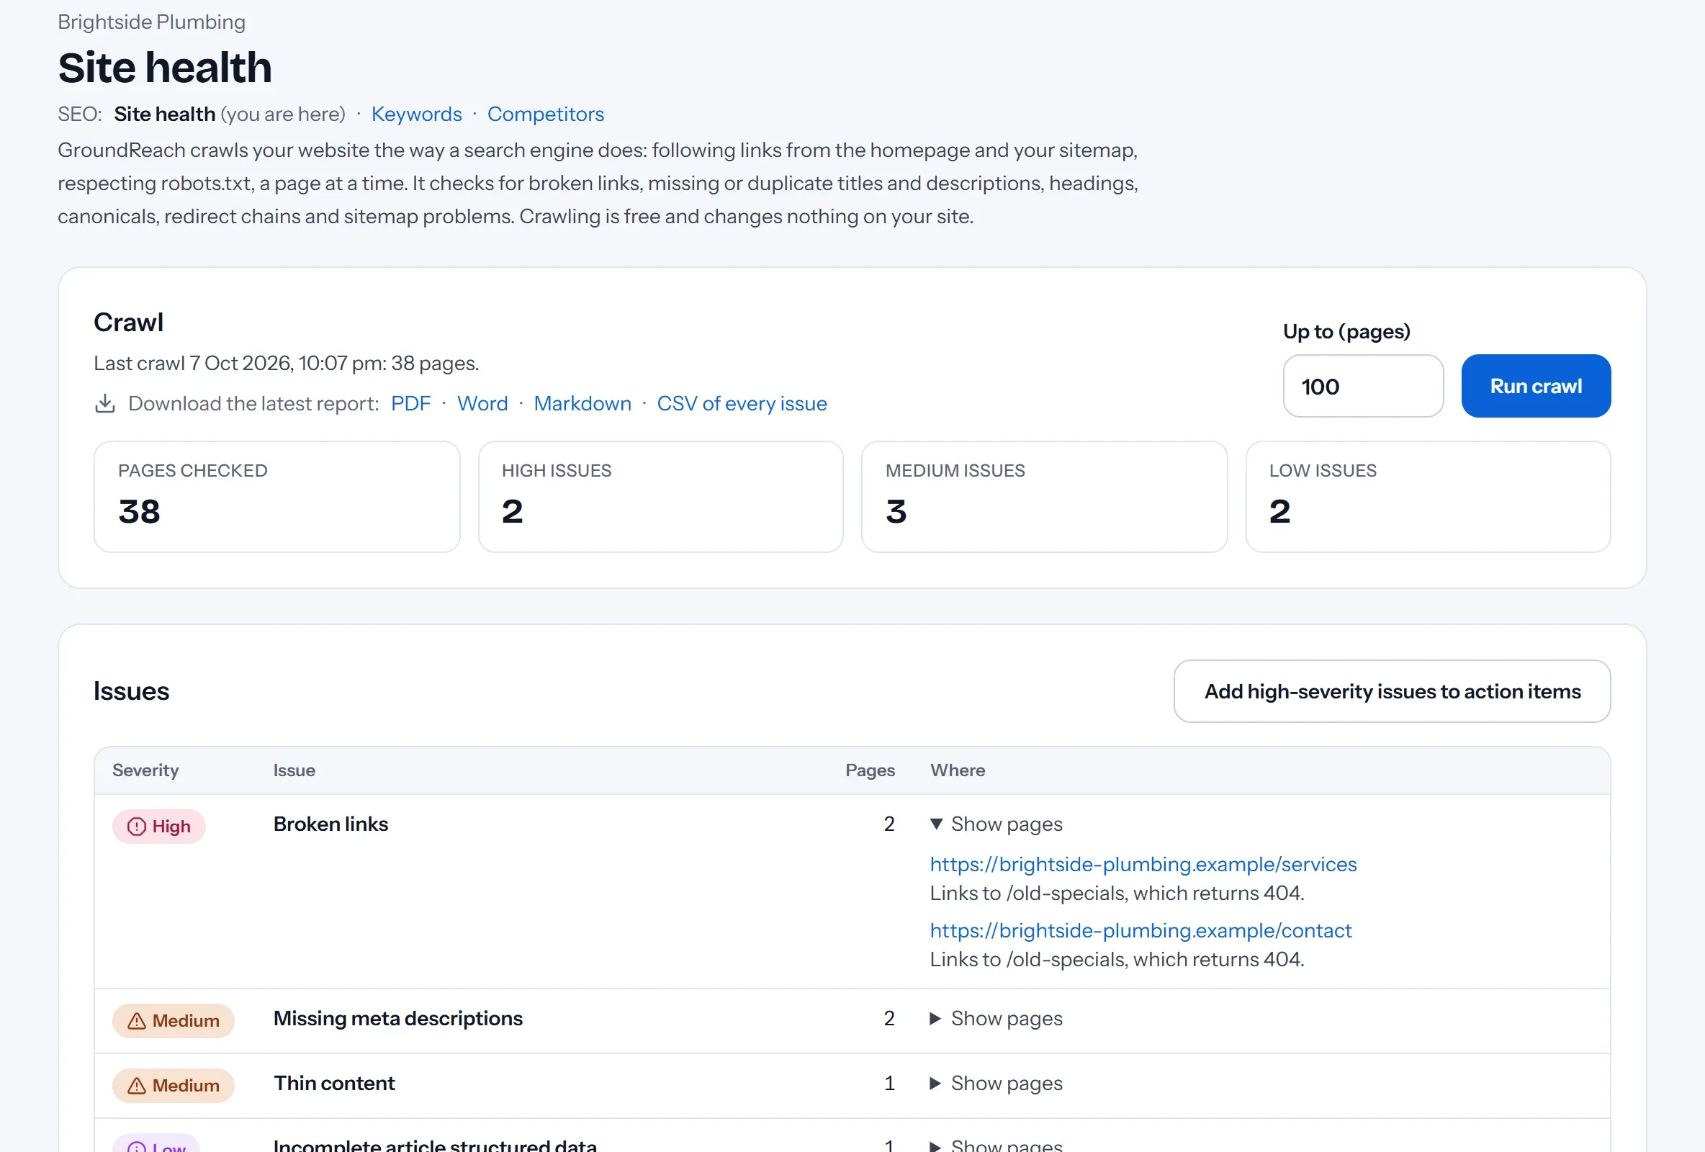Click the Severity column header

[145, 770]
